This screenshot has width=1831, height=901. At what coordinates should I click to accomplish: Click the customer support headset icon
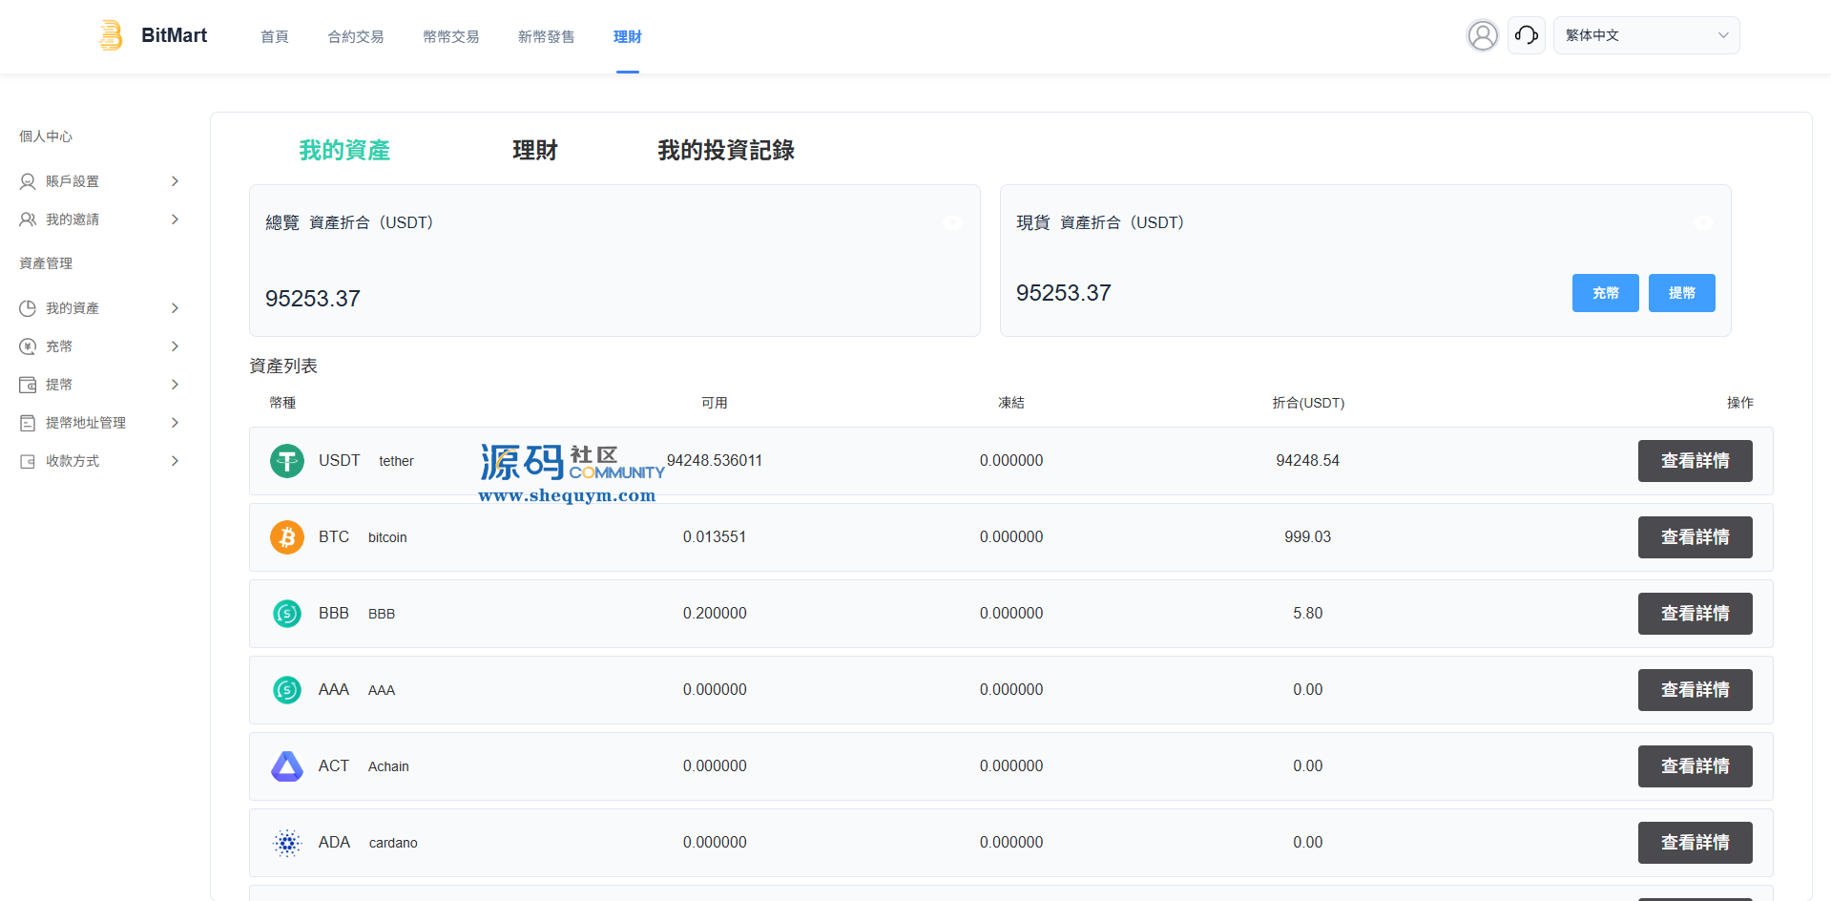click(x=1526, y=35)
